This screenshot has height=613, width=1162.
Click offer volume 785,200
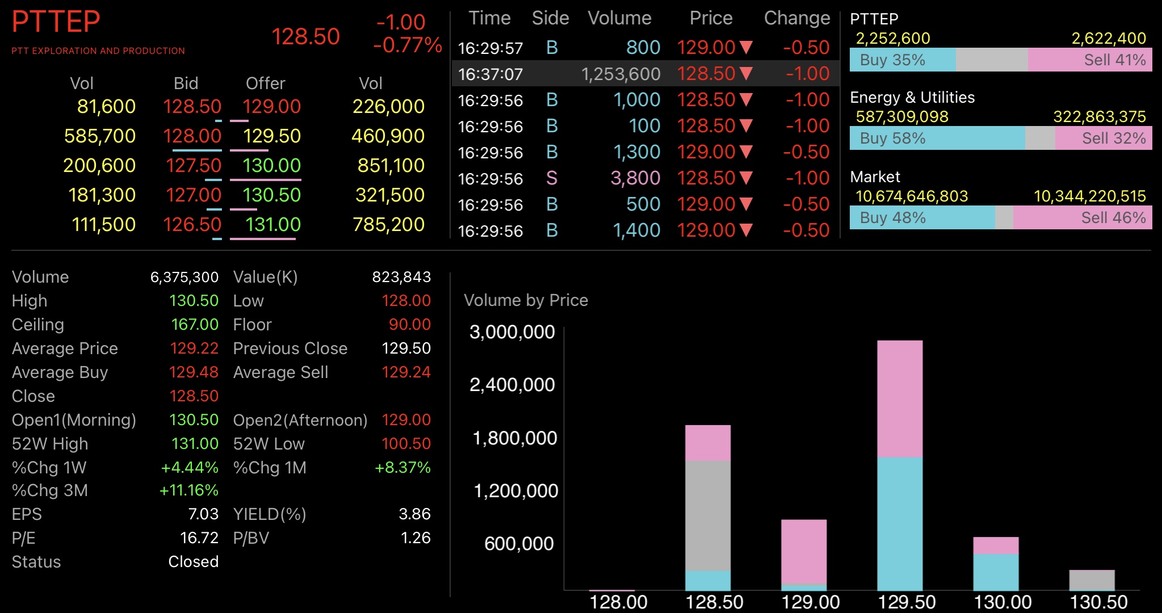pyautogui.click(x=388, y=225)
